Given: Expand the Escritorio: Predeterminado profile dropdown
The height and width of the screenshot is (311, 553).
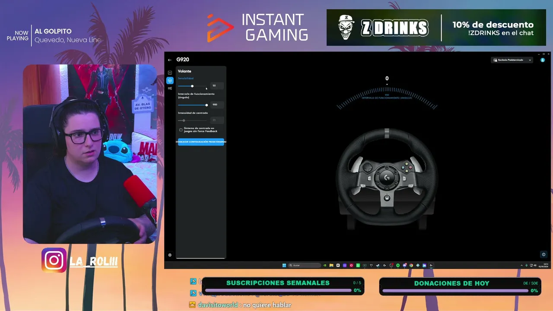Looking at the screenshot, I should 512,60.
